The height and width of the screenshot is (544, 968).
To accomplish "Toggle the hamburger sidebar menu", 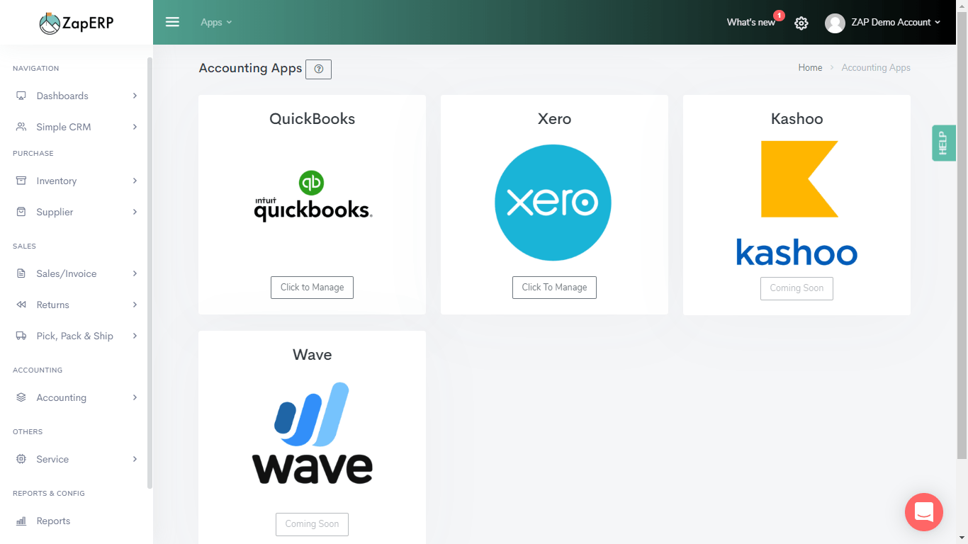I will click(172, 22).
